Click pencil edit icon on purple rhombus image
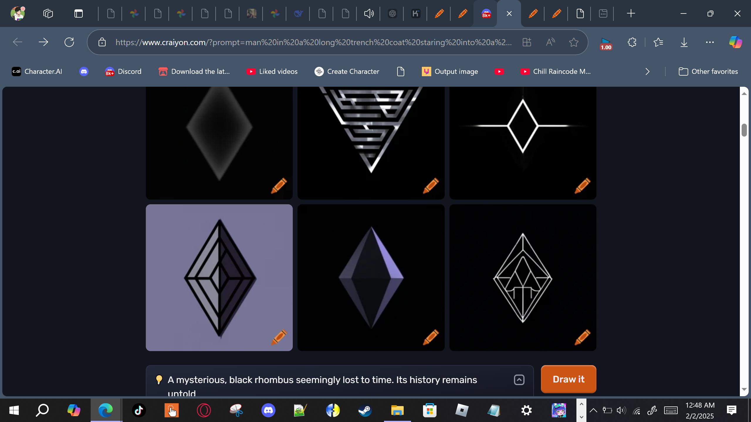Image resolution: width=751 pixels, height=422 pixels. pos(278,337)
